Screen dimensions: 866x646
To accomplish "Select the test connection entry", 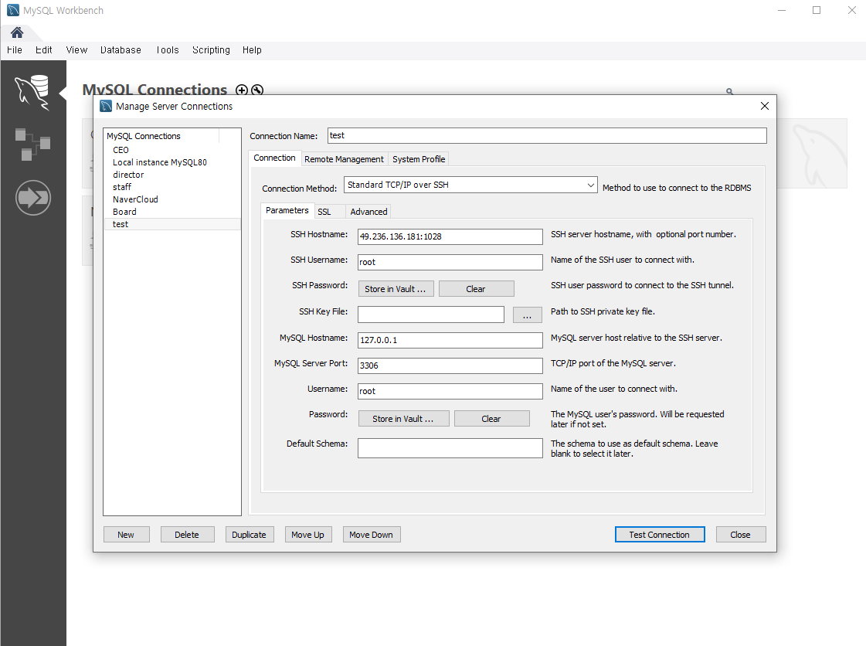I will tap(172, 224).
